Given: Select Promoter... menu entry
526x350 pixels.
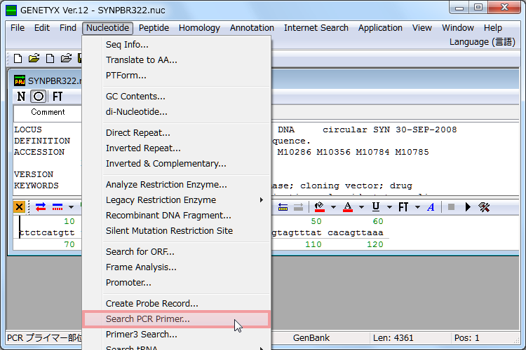Looking at the screenshot, I should click(177, 283).
